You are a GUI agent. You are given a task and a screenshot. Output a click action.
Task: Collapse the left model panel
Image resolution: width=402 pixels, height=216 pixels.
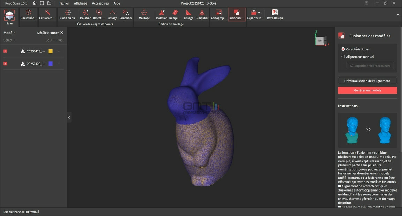click(69, 117)
